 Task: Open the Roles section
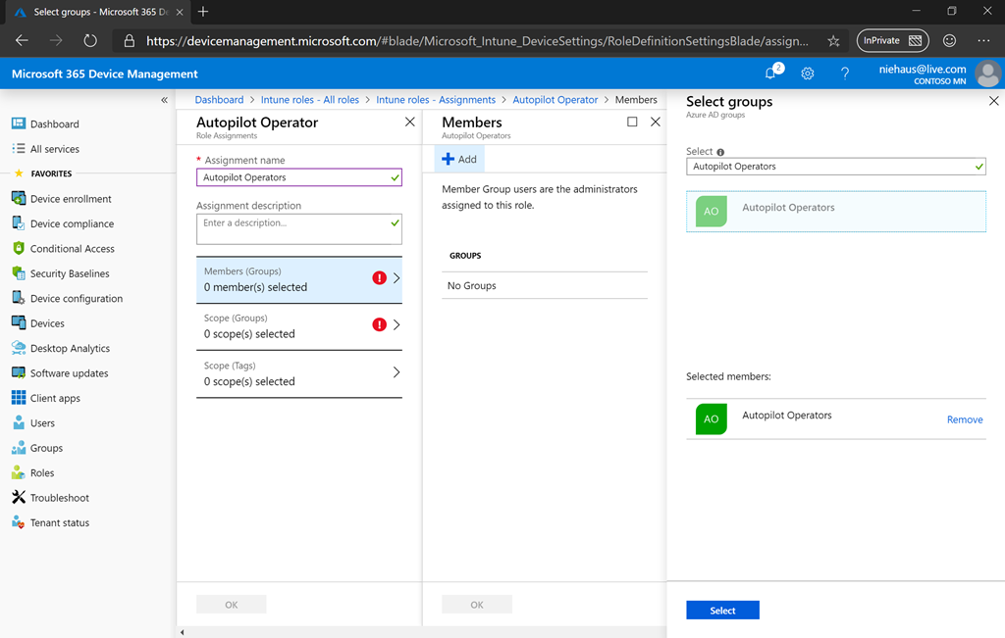click(x=43, y=472)
